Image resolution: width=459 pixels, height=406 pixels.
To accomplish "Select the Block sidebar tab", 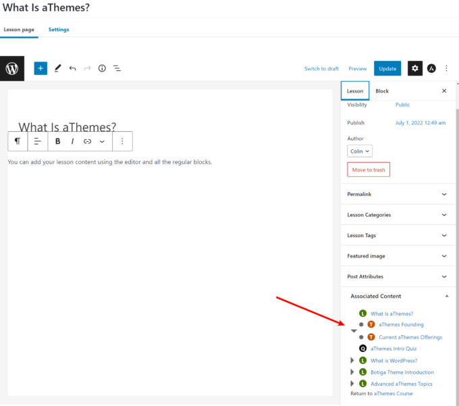I will point(382,91).
